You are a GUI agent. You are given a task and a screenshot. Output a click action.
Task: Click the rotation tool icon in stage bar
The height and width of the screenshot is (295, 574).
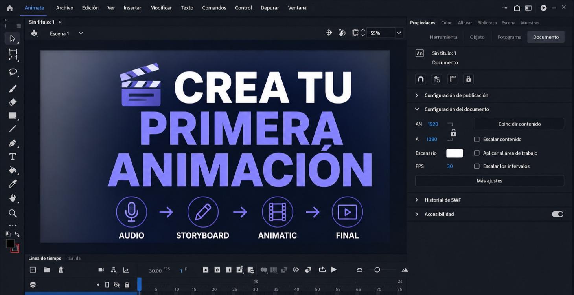click(x=342, y=33)
